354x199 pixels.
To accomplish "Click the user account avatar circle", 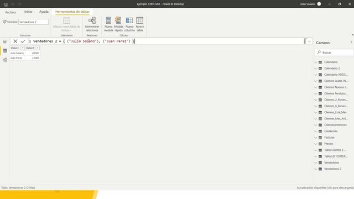I will pos(319,4).
